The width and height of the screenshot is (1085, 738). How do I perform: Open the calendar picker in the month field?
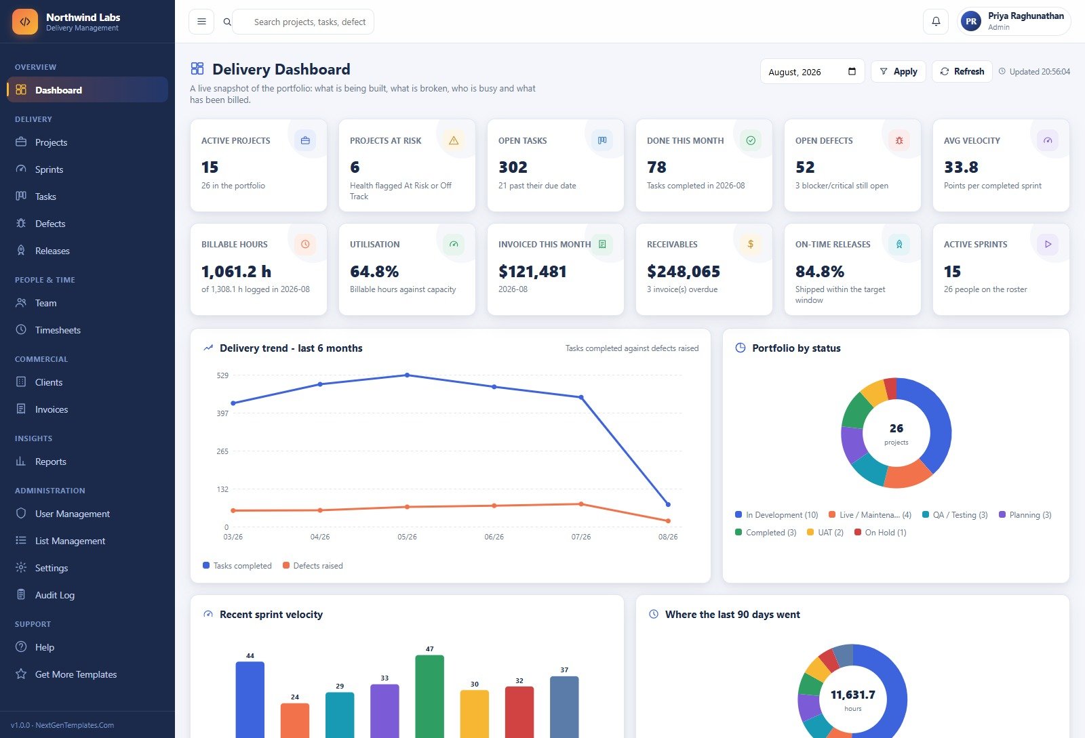pos(852,71)
